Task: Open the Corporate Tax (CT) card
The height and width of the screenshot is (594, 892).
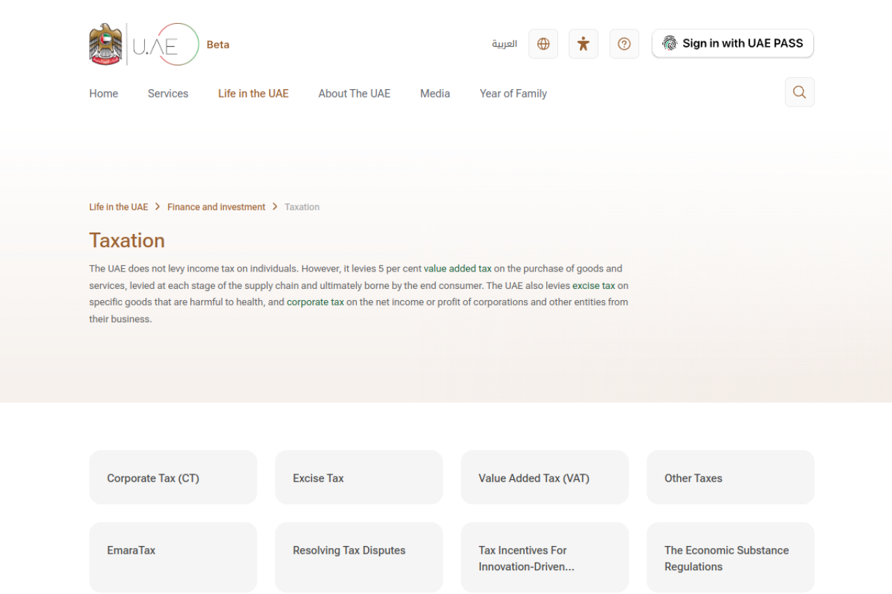Action: pos(173,477)
